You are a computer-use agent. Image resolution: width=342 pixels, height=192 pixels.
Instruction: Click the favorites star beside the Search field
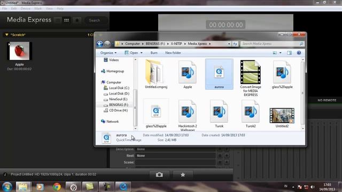point(77,20)
